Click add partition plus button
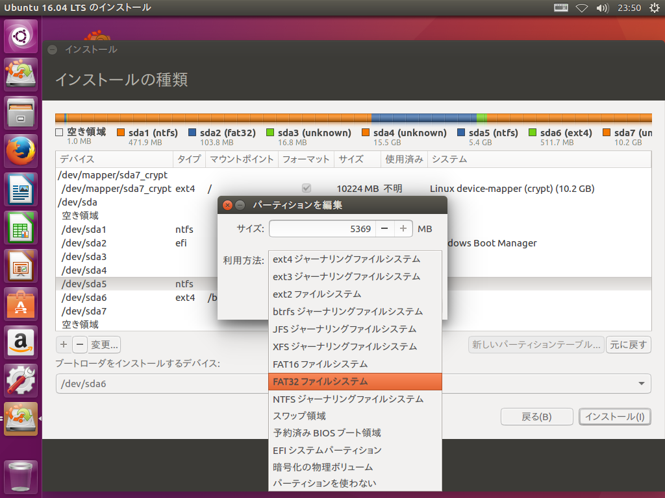This screenshot has height=498, width=665. tap(64, 345)
